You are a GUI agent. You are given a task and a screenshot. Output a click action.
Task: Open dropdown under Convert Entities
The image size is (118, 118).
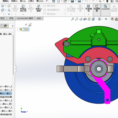coord(23,14)
